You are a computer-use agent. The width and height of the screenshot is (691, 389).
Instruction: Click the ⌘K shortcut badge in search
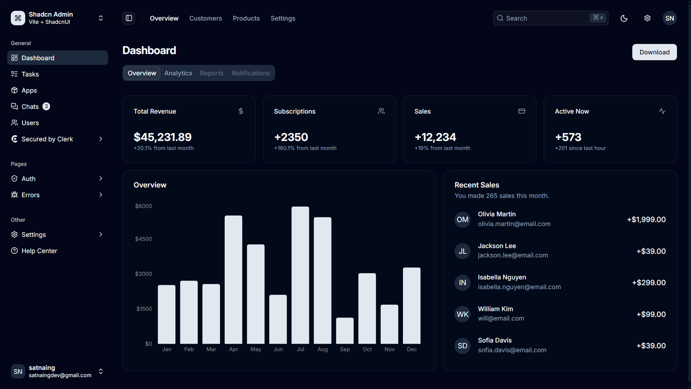click(x=598, y=18)
